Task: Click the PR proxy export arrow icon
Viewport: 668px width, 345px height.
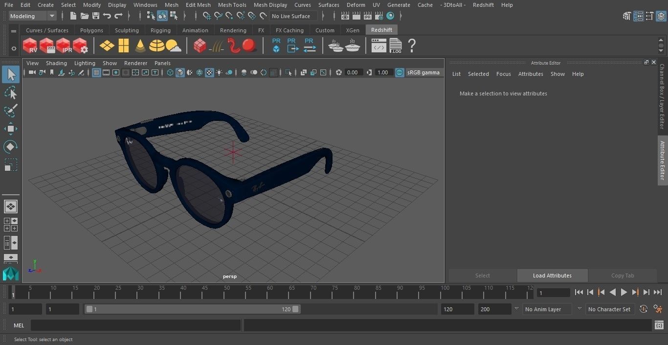Action: (292, 46)
